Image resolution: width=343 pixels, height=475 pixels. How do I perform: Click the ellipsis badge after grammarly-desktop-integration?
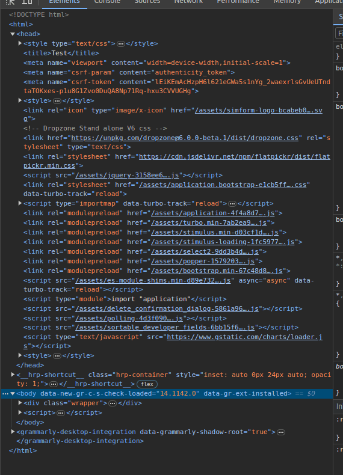pyautogui.click(x=281, y=432)
